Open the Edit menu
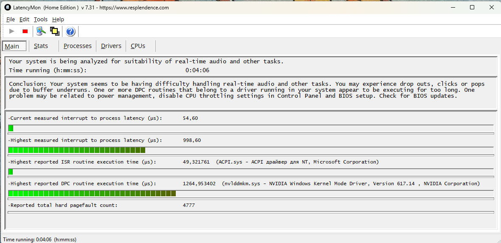The width and height of the screenshot is (501, 243). (x=24, y=19)
